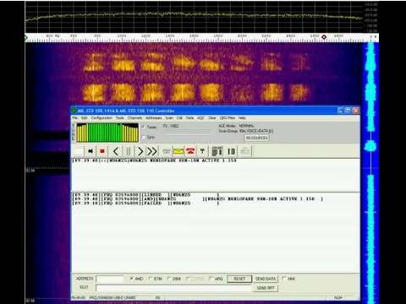Click the single left arrow toolbar button
406x304 pixels.
tap(116, 151)
